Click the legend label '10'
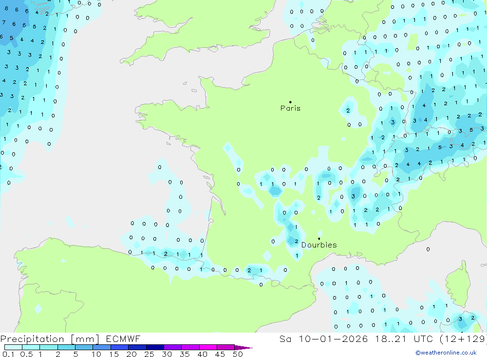 tap(96, 354)
